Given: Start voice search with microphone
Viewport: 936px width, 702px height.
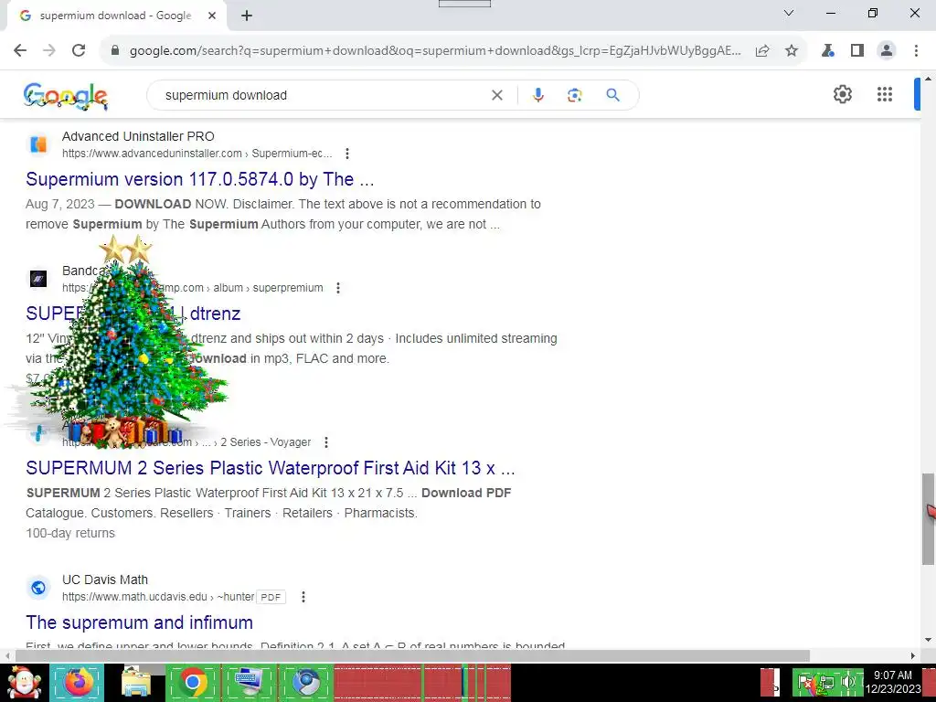Looking at the screenshot, I should (x=537, y=95).
